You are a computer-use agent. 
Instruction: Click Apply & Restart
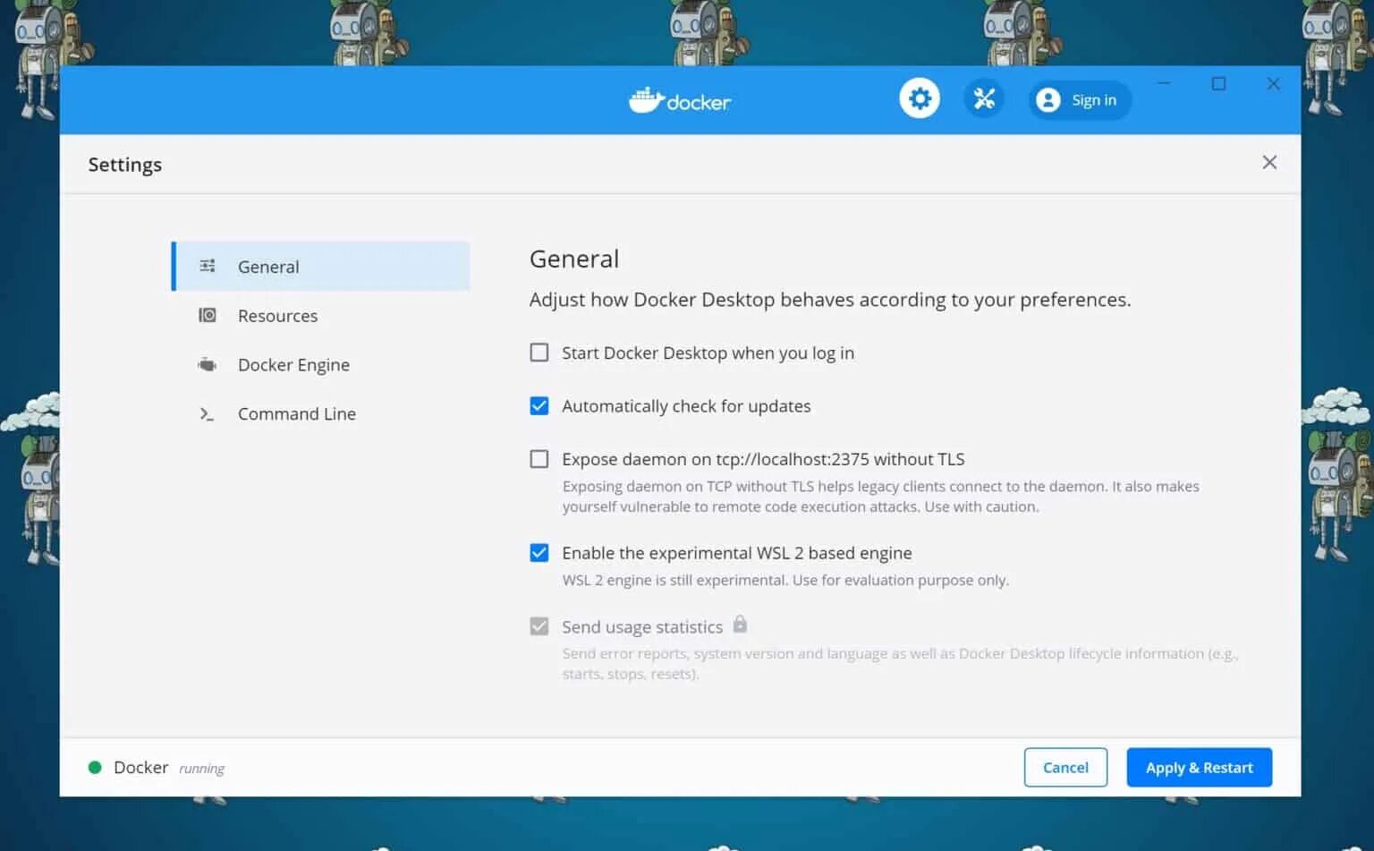[1199, 767]
